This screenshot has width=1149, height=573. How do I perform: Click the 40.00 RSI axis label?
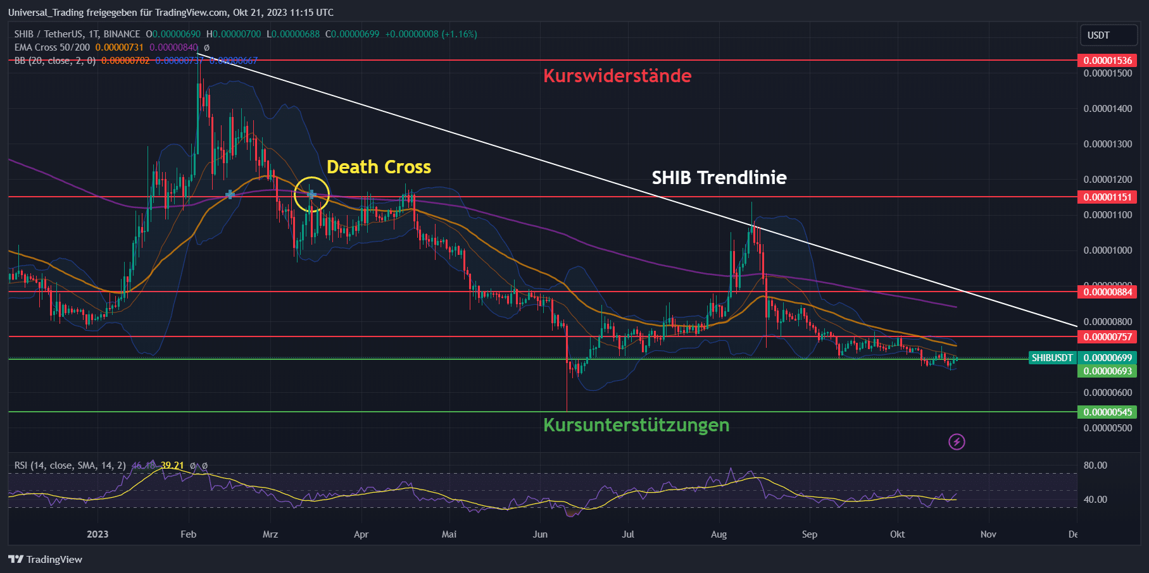click(x=1095, y=500)
